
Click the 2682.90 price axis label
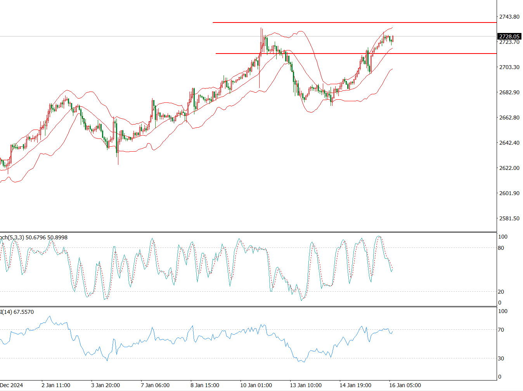(x=509, y=92)
